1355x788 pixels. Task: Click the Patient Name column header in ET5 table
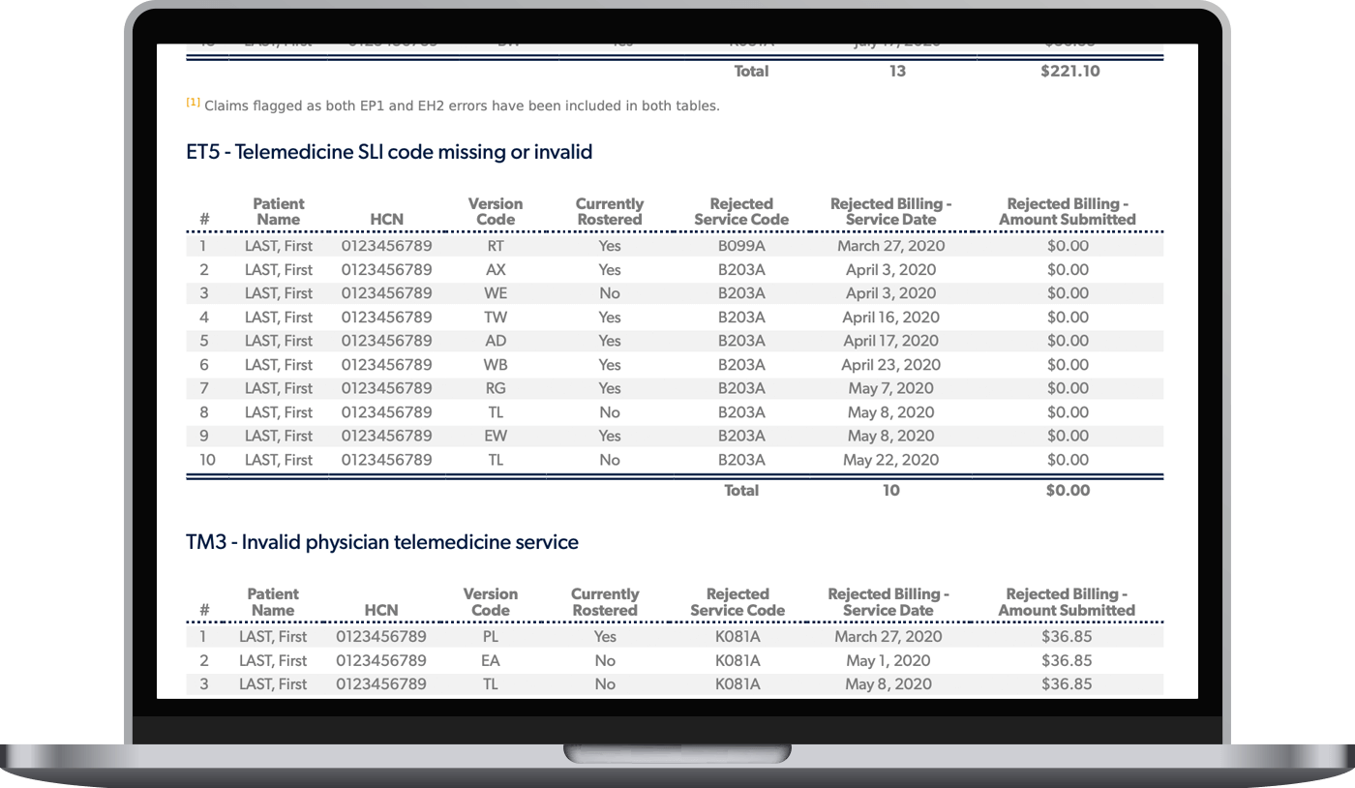click(x=279, y=212)
